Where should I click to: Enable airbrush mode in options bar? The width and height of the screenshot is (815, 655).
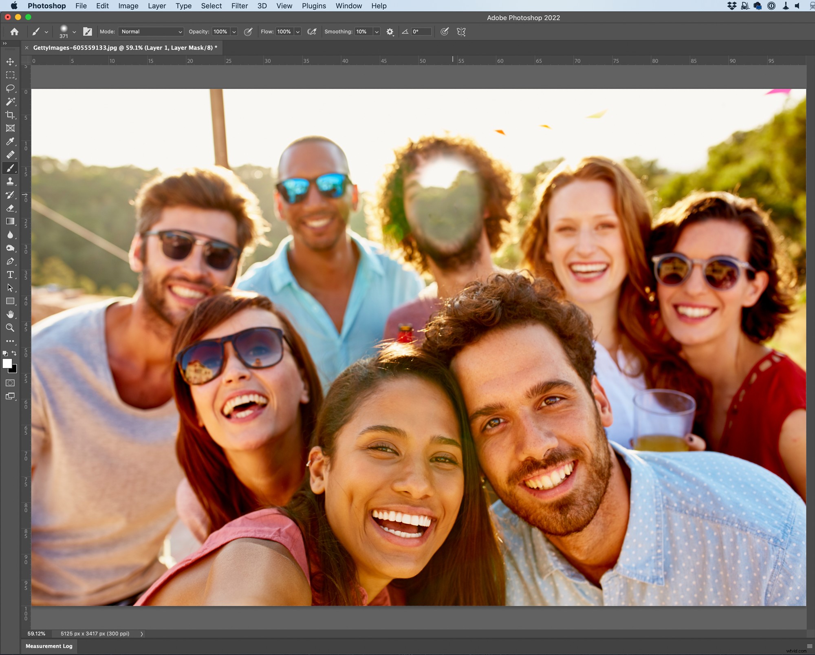pos(312,31)
